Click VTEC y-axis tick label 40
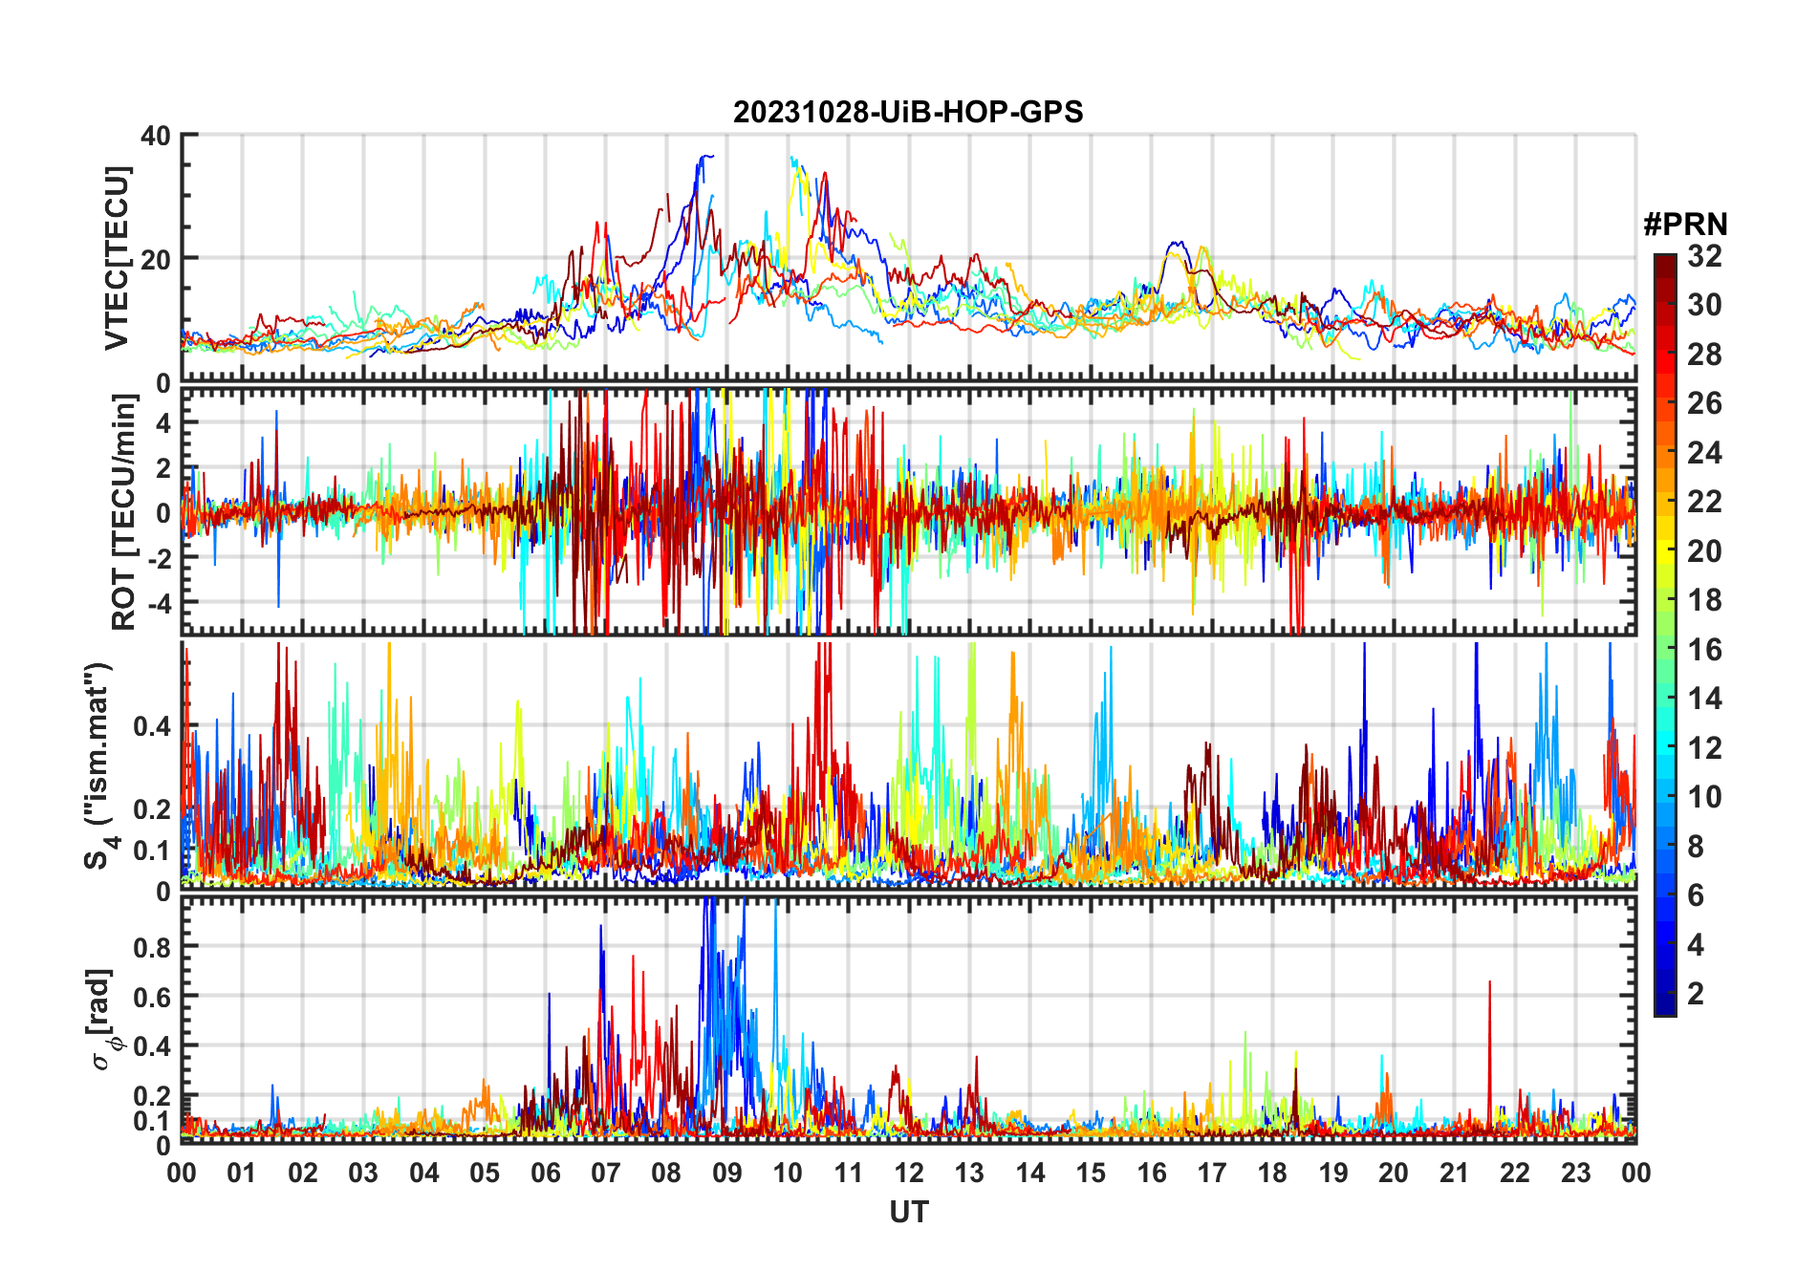Viewport: 1818px width, 1271px height. point(156,136)
